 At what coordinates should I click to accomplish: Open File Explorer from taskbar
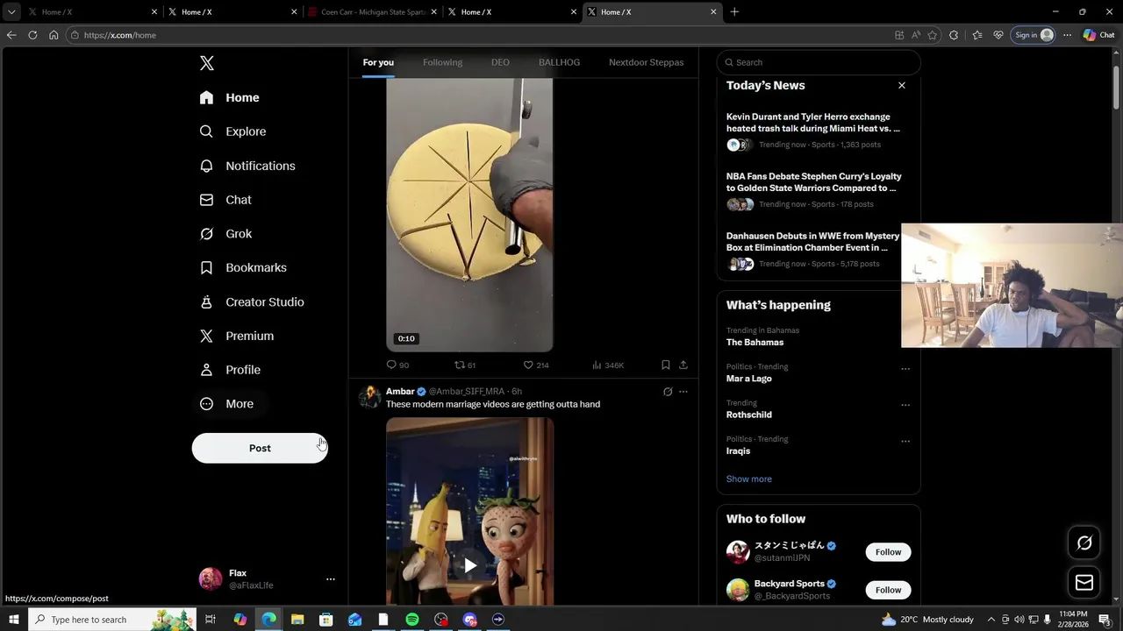pyautogui.click(x=297, y=620)
